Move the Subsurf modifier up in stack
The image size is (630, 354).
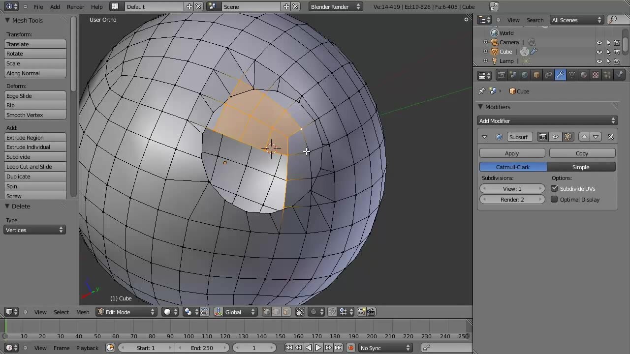point(584,137)
